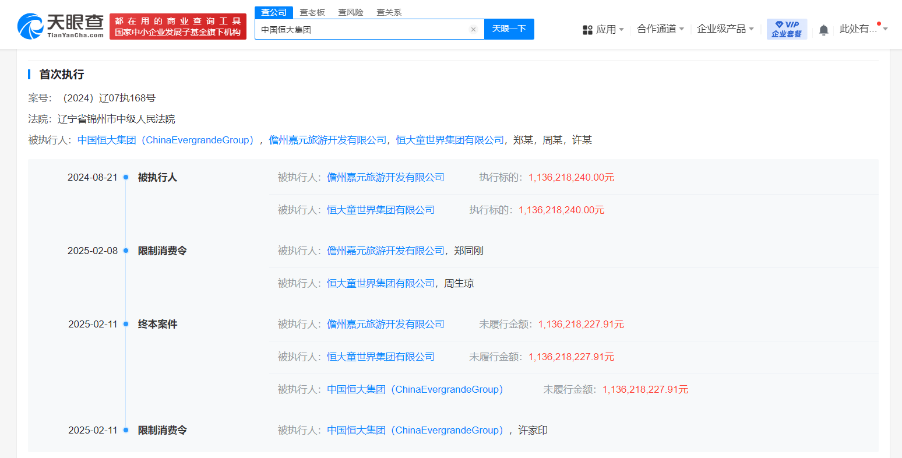Screen dimensions: 902x458
Task: Open the TianYanCha logo homepage
Action: coord(61,26)
